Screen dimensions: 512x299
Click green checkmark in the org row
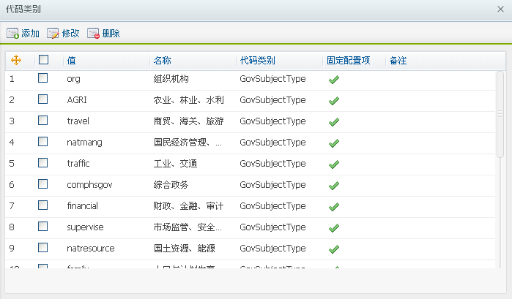click(x=334, y=80)
